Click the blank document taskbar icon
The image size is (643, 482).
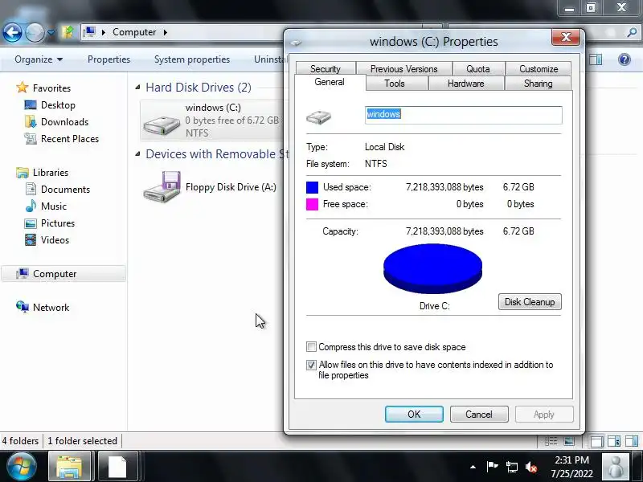[x=117, y=467]
